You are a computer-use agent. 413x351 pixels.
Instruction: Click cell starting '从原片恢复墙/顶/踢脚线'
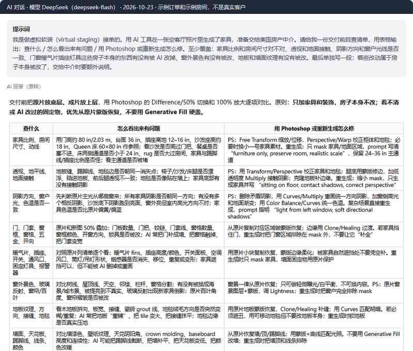point(314,340)
